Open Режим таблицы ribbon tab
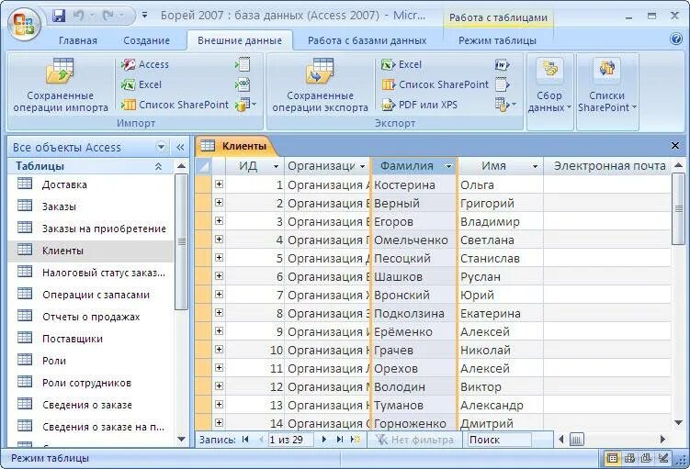This screenshot has height=469, width=690. 497,40
